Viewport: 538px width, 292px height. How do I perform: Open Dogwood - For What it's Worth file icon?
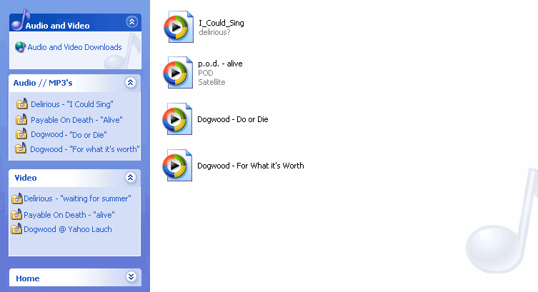click(x=177, y=165)
